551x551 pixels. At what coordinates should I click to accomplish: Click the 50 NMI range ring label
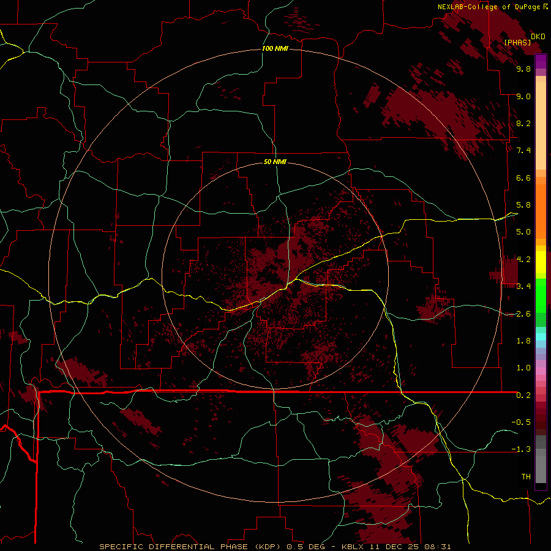(x=275, y=162)
